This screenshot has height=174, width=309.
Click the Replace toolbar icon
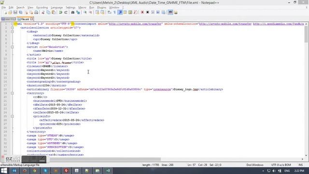pos(78,13)
